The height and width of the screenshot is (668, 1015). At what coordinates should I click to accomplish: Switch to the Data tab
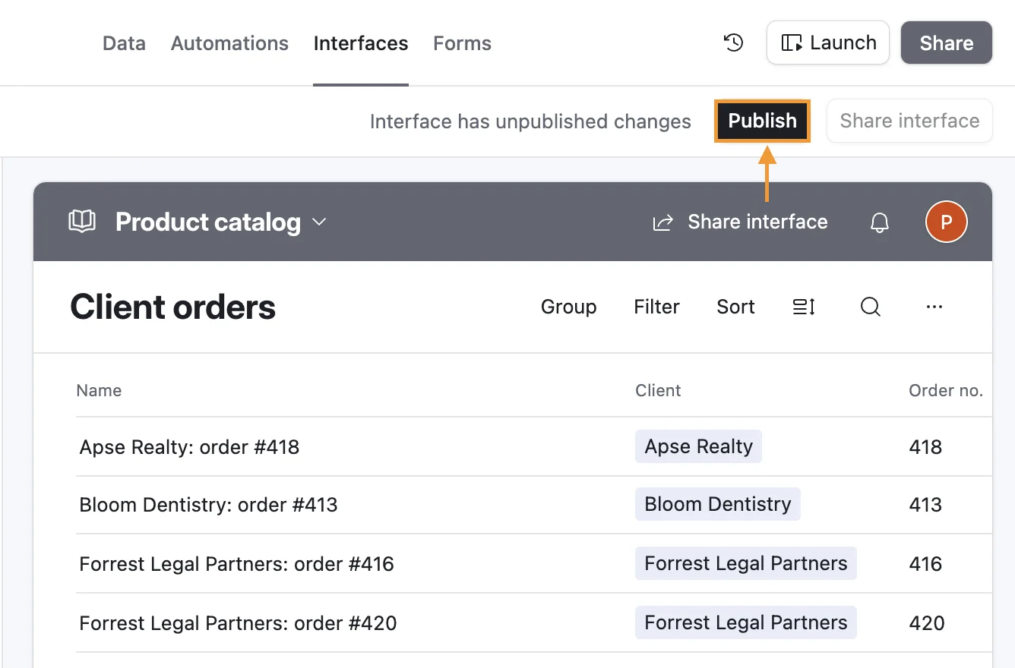123,43
